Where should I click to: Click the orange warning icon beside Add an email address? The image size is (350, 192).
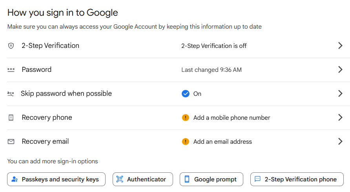(x=186, y=141)
